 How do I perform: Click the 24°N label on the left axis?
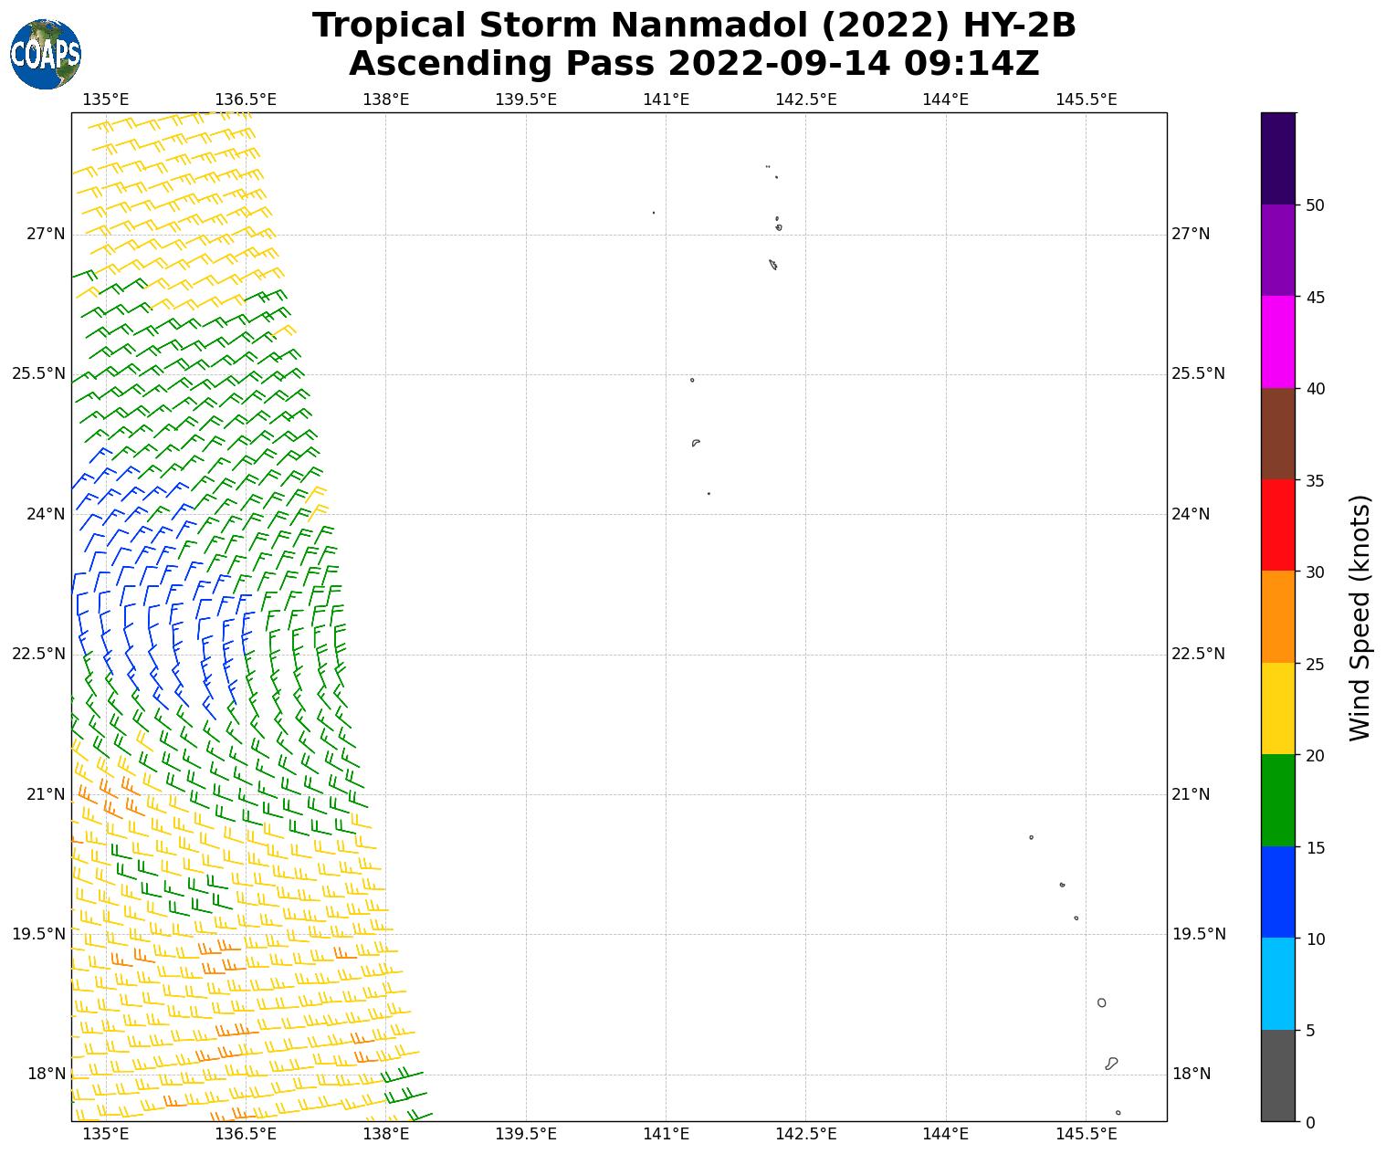coord(46,514)
